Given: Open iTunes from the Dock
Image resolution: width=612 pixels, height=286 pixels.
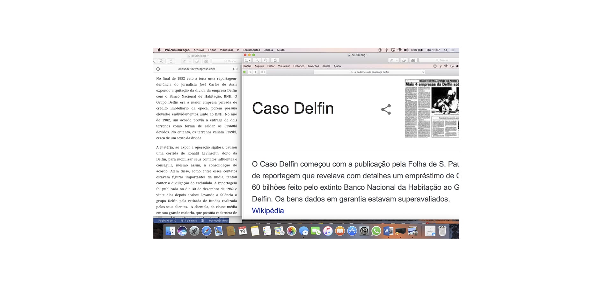Looking at the screenshot, I should click(328, 231).
